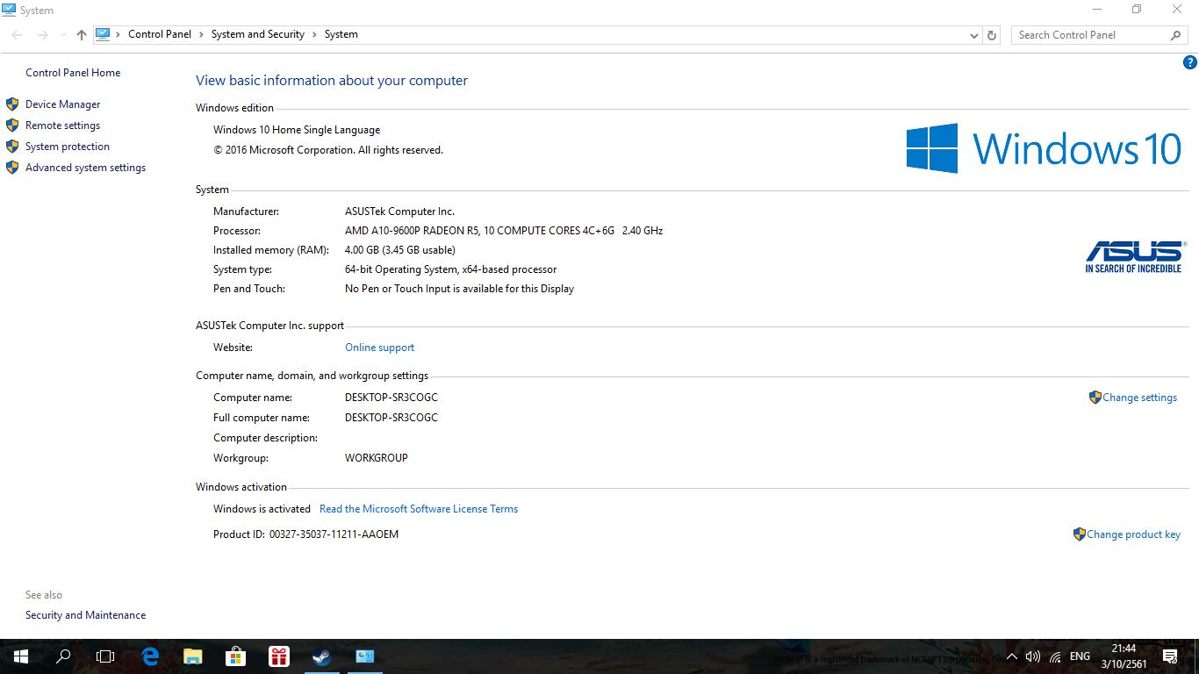The height and width of the screenshot is (674, 1199).
Task: Click DESKTOP-SR3COGC in the Full computer name row
Action: coord(391,418)
